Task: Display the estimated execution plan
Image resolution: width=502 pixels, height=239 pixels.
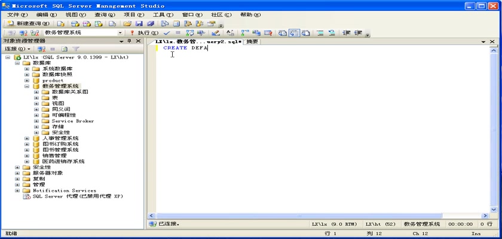Action: click(x=190, y=33)
